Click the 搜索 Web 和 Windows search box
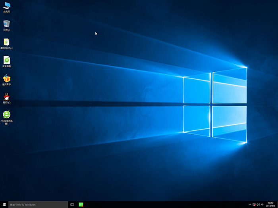Viewport: 278px width, 208px height. pyautogui.click(x=38, y=204)
